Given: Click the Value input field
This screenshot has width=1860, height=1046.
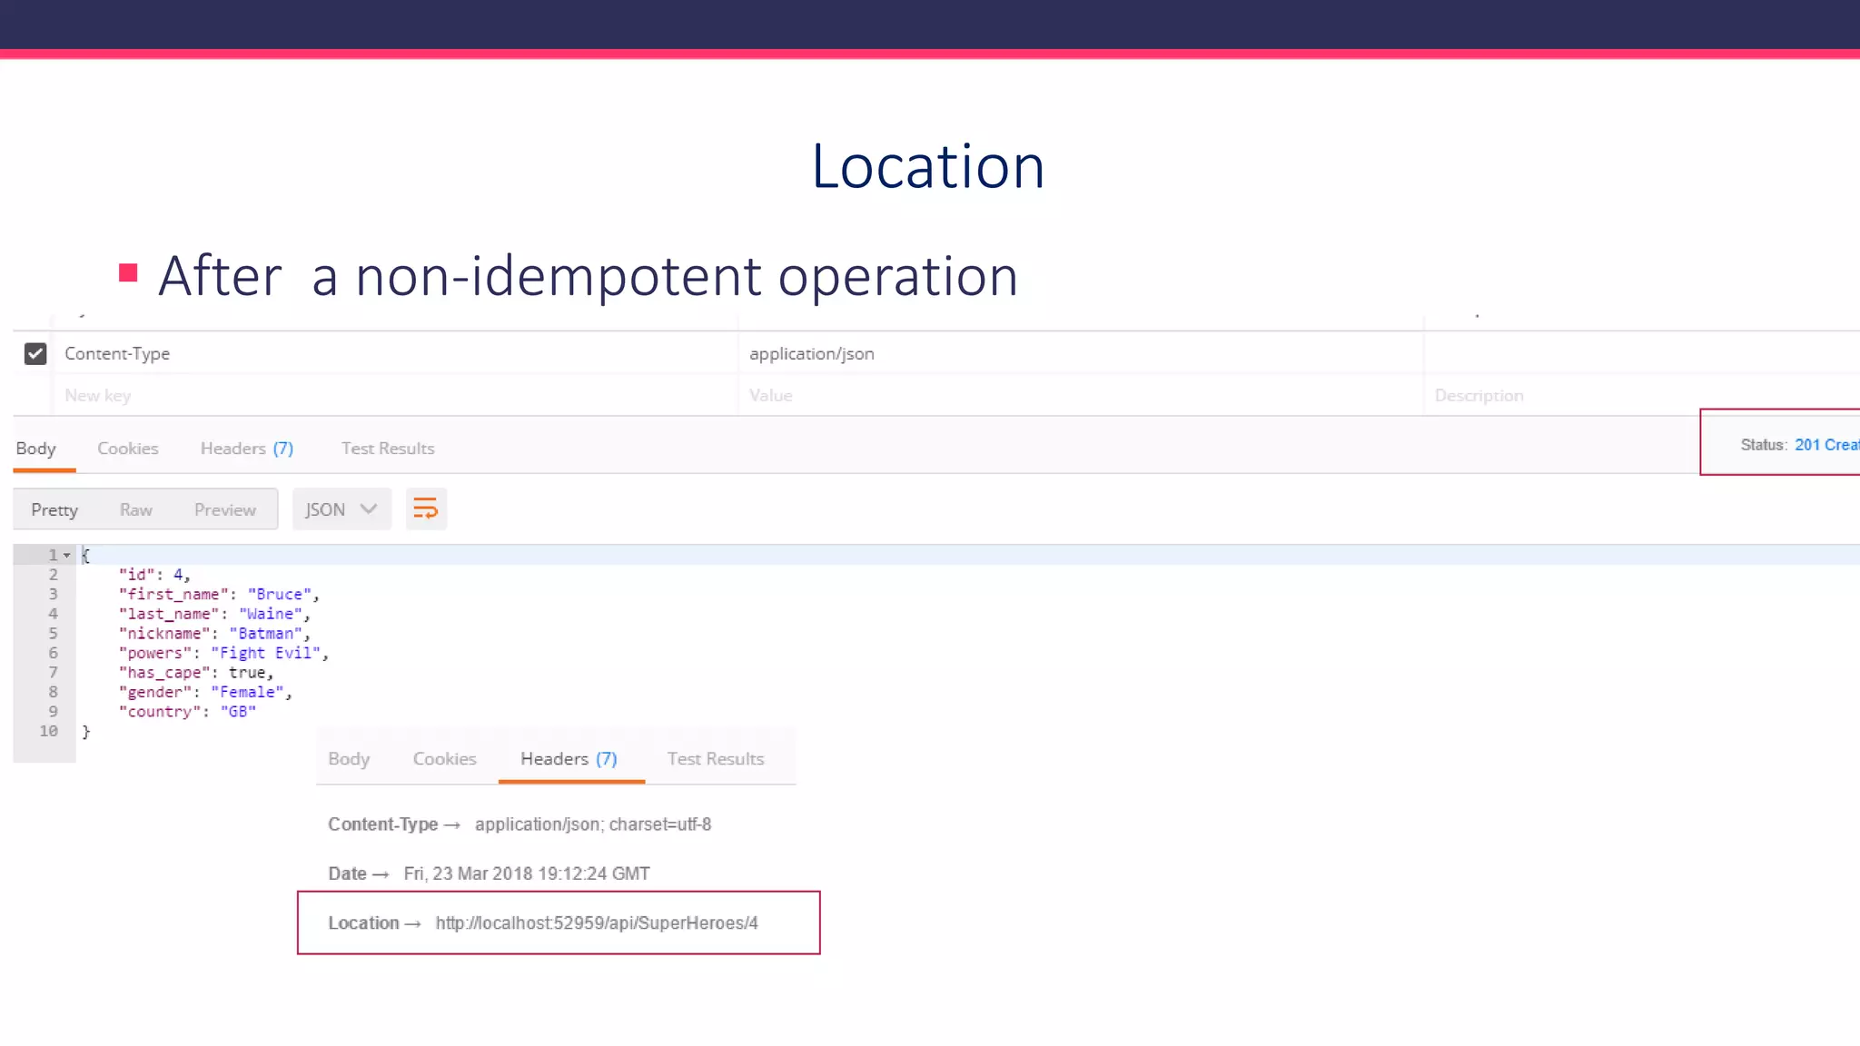Looking at the screenshot, I should click(x=770, y=396).
